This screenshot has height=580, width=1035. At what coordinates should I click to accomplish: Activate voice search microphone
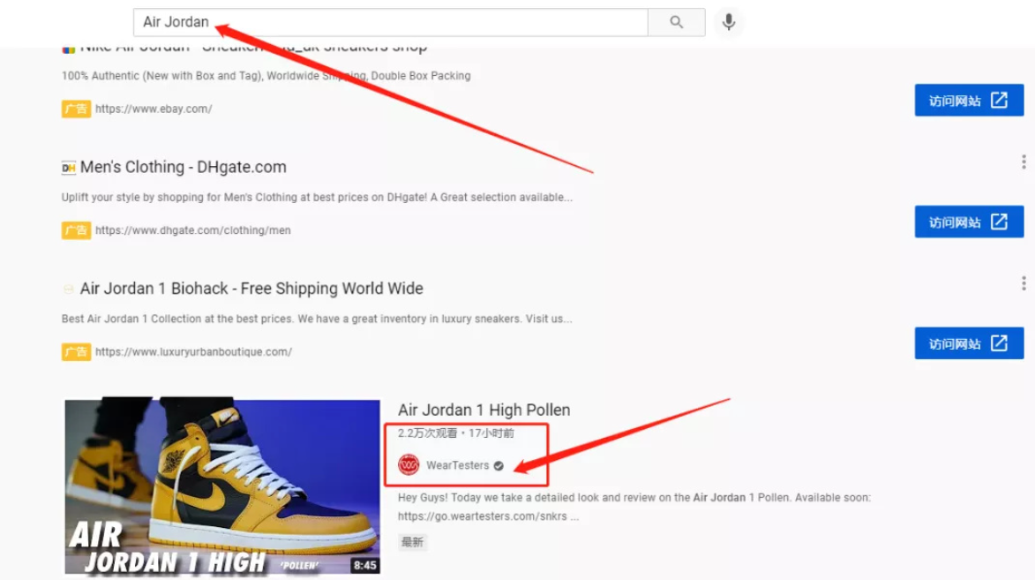728,22
